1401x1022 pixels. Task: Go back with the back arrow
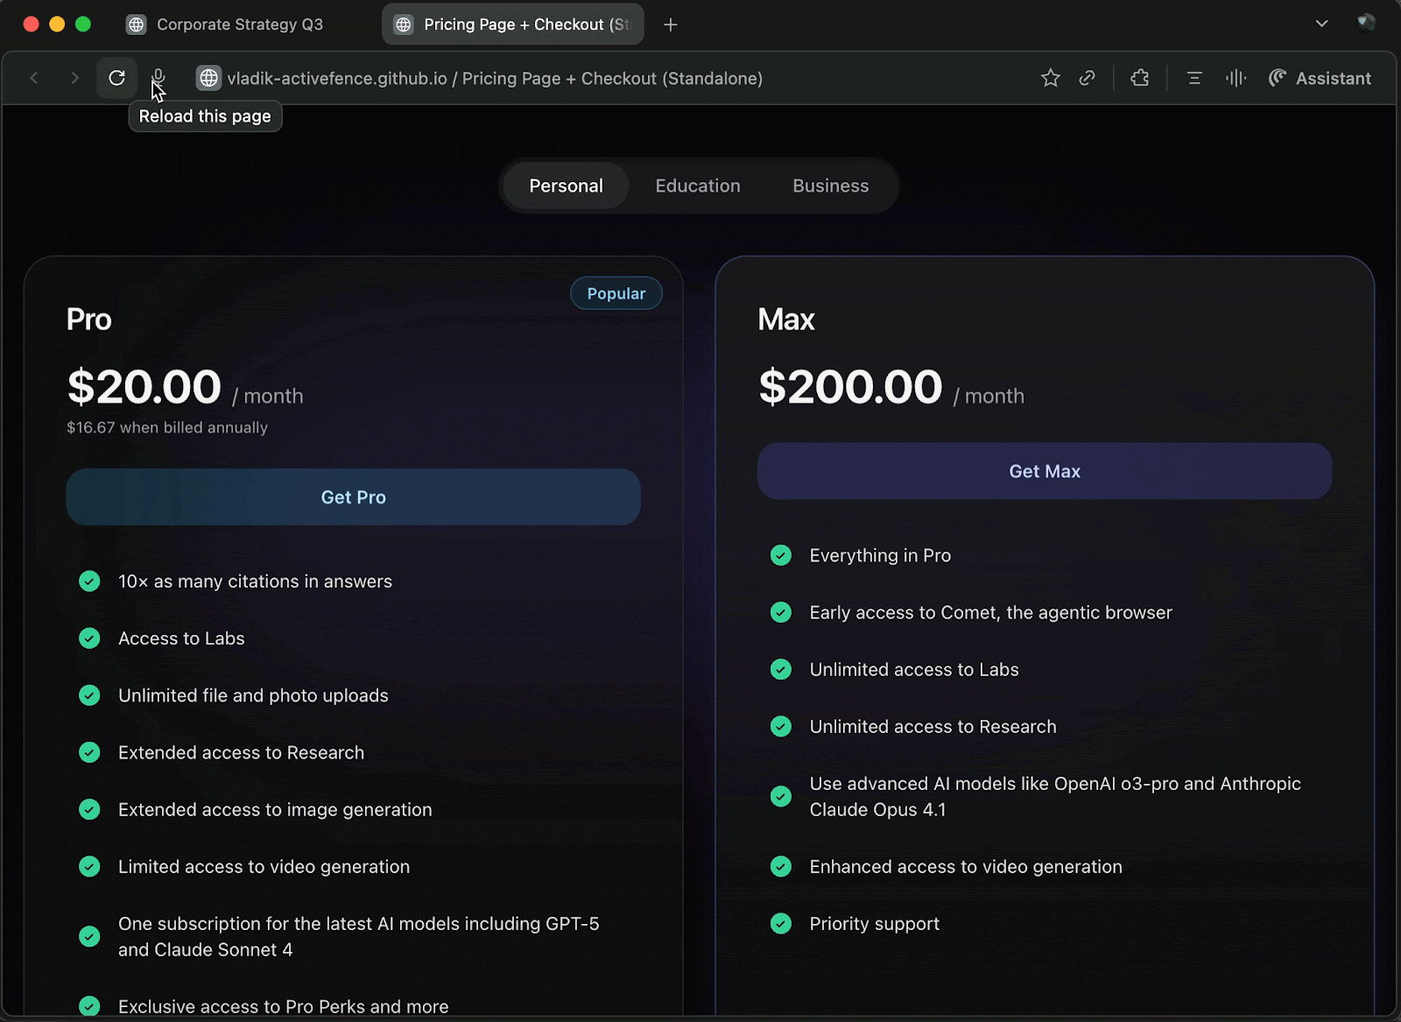(x=34, y=78)
